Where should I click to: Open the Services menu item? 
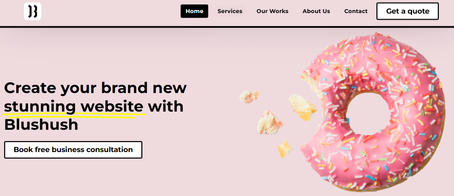tap(230, 11)
